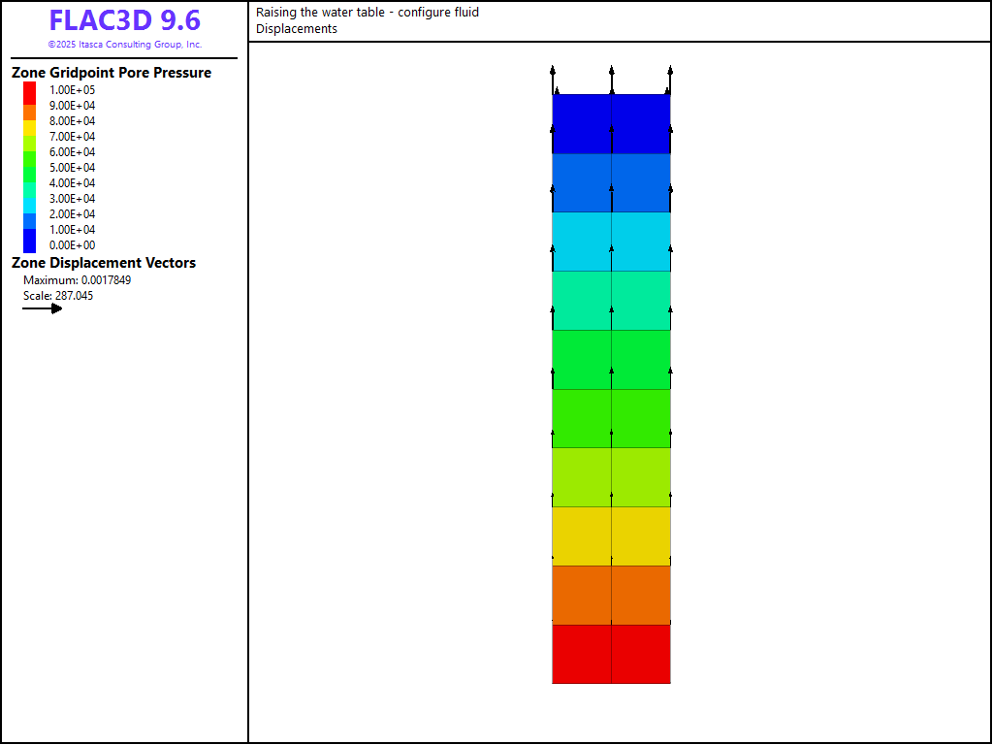993x745 pixels.
Task: Click the top-left displacement arrow above the column
Action: point(553,80)
